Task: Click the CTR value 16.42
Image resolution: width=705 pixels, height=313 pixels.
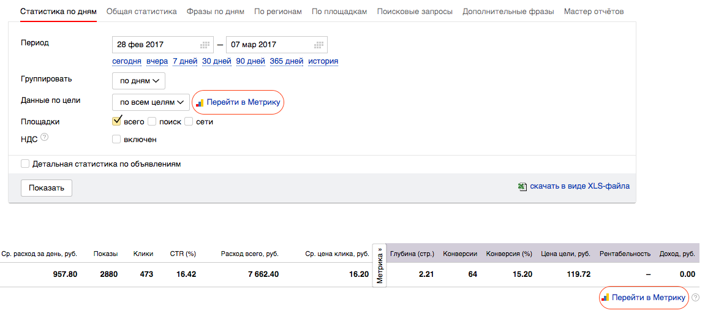Action: coord(187,274)
